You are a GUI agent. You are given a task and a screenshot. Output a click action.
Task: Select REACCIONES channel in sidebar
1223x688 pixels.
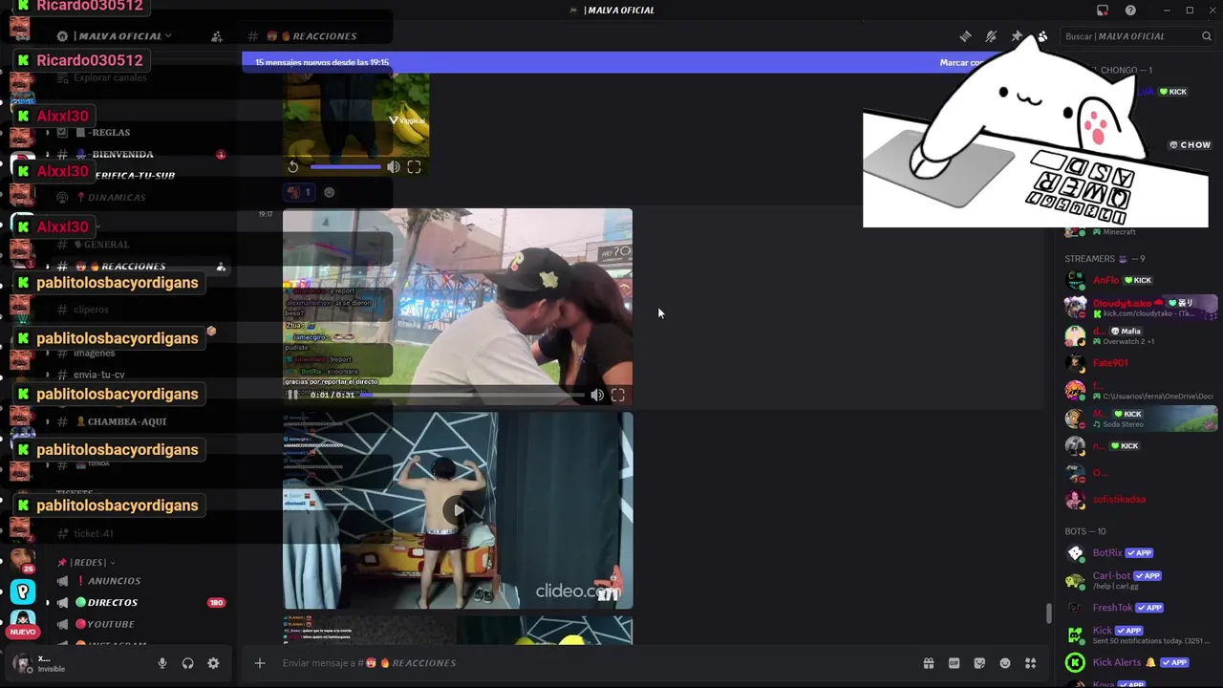(133, 267)
